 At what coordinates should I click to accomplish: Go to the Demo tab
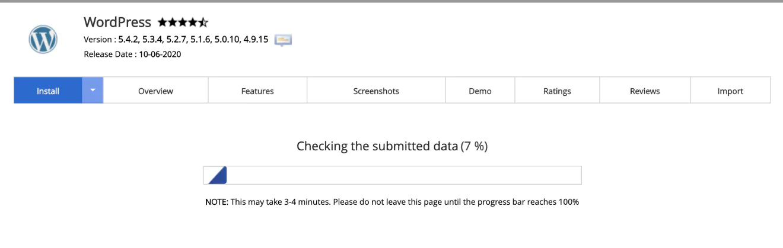click(x=480, y=91)
